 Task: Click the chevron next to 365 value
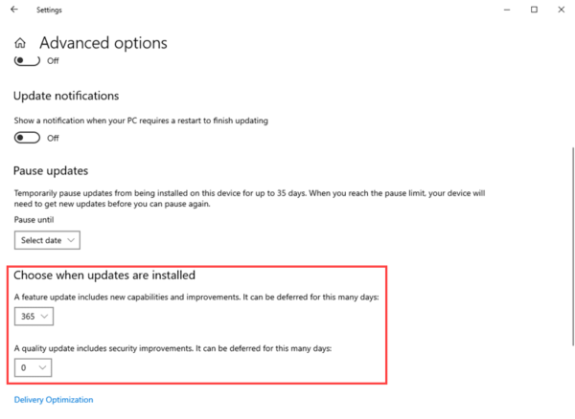44,317
